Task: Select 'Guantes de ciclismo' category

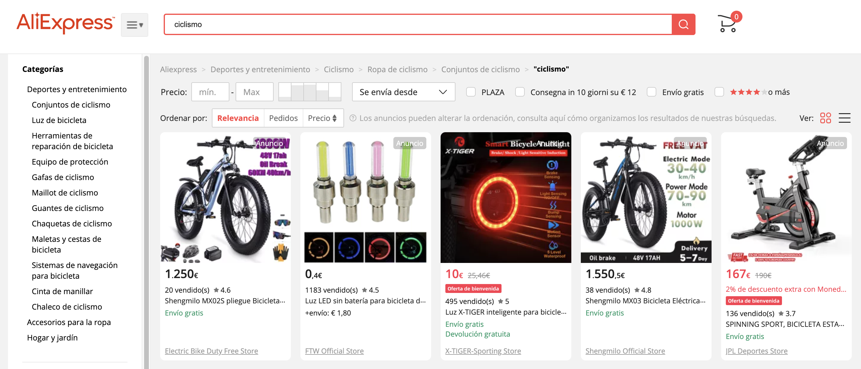Action: [x=67, y=208]
